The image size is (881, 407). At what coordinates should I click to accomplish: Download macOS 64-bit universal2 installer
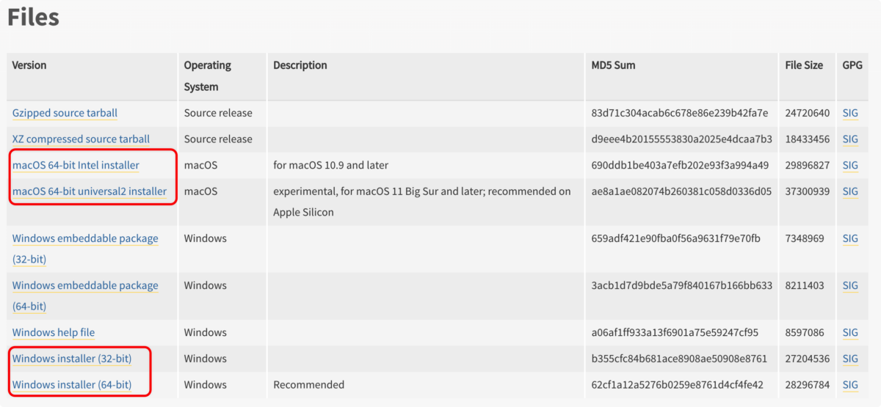90,191
